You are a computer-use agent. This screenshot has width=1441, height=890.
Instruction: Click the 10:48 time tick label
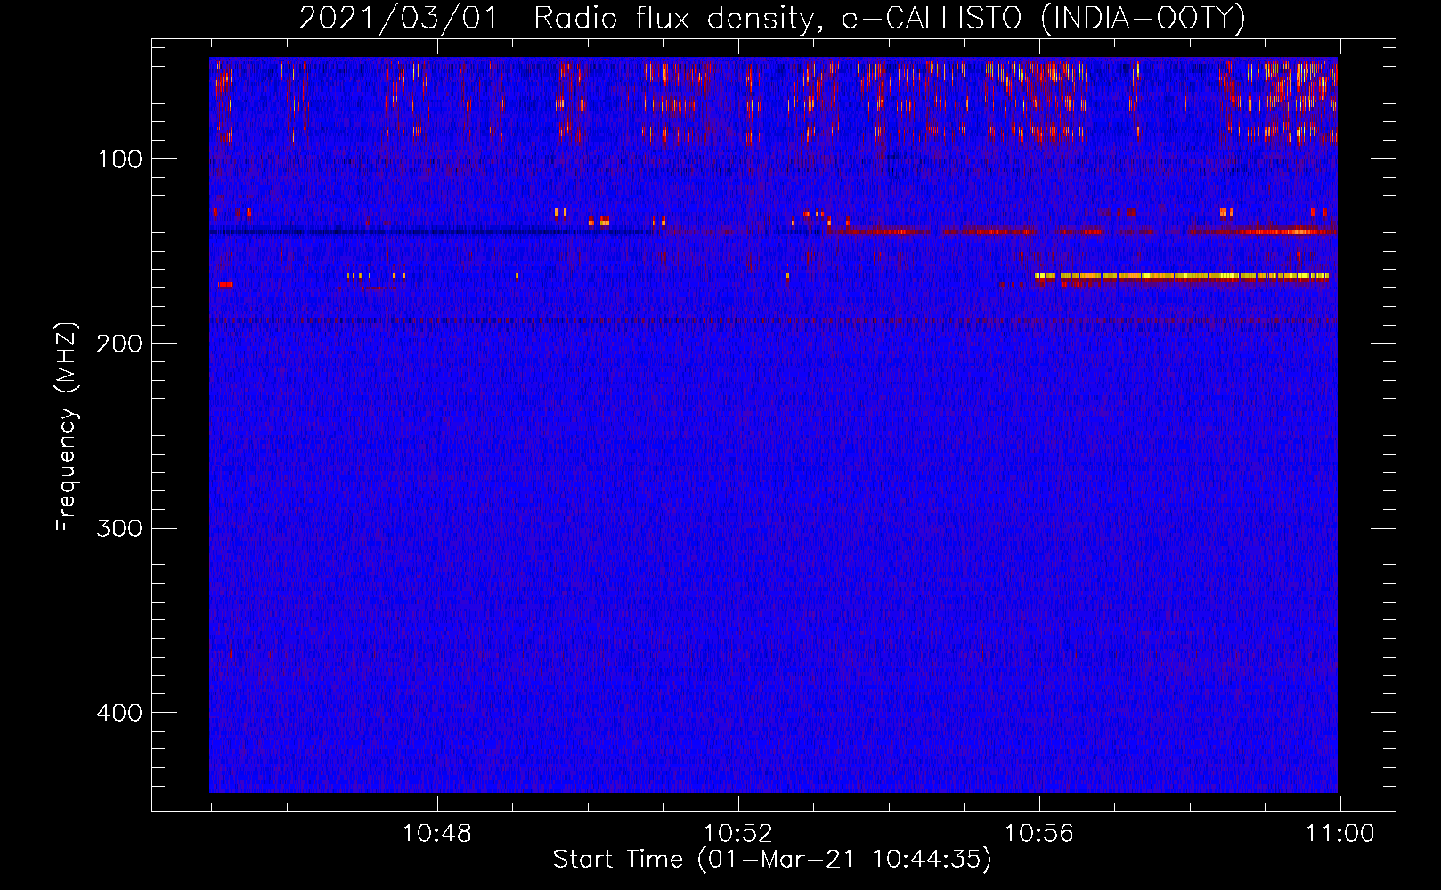tap(436, 834)
